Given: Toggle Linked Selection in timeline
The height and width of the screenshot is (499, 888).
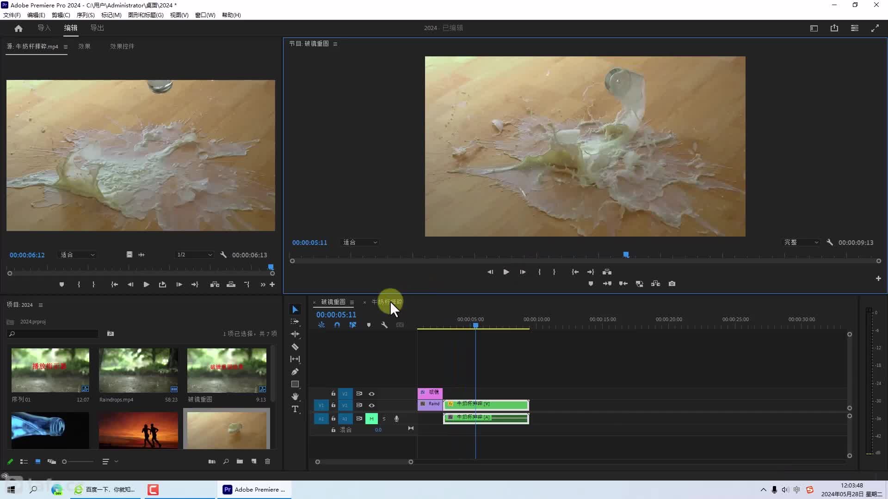Looking at the screenshot, I should (353, 325).
